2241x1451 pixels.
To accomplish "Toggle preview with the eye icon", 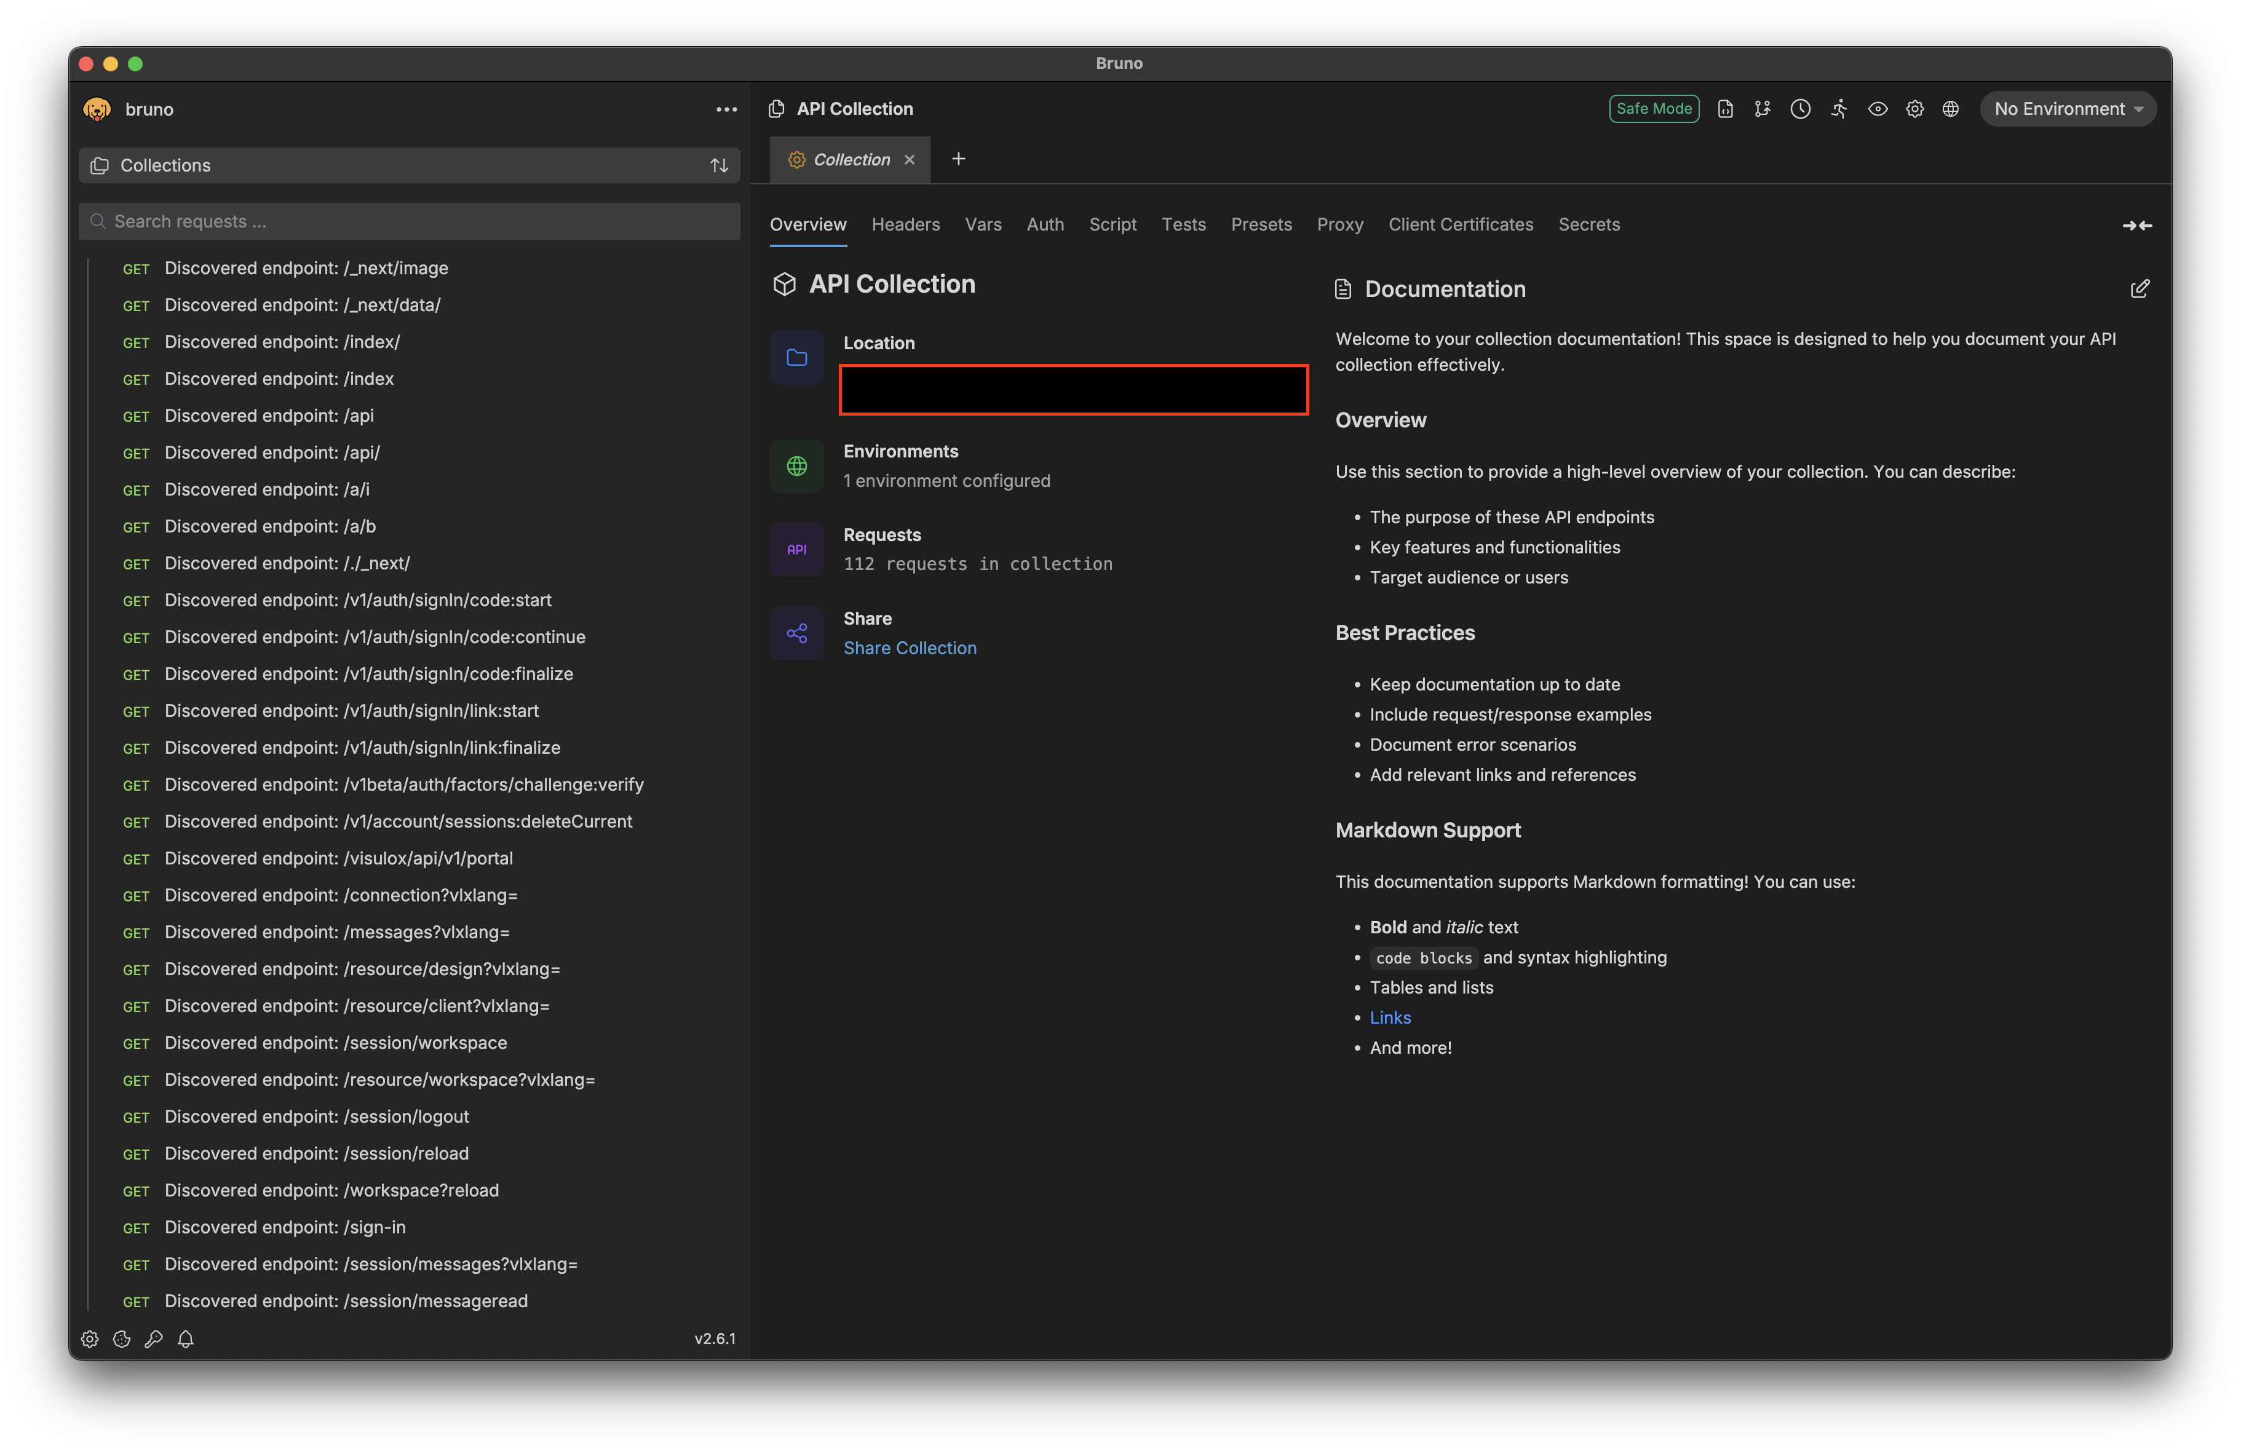I will (1878, 108).
